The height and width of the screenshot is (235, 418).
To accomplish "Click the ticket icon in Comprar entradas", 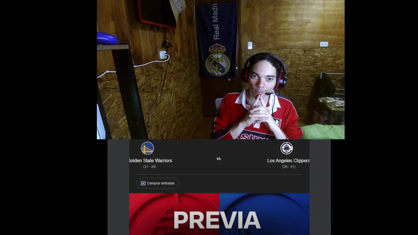I will coord(143,183).
